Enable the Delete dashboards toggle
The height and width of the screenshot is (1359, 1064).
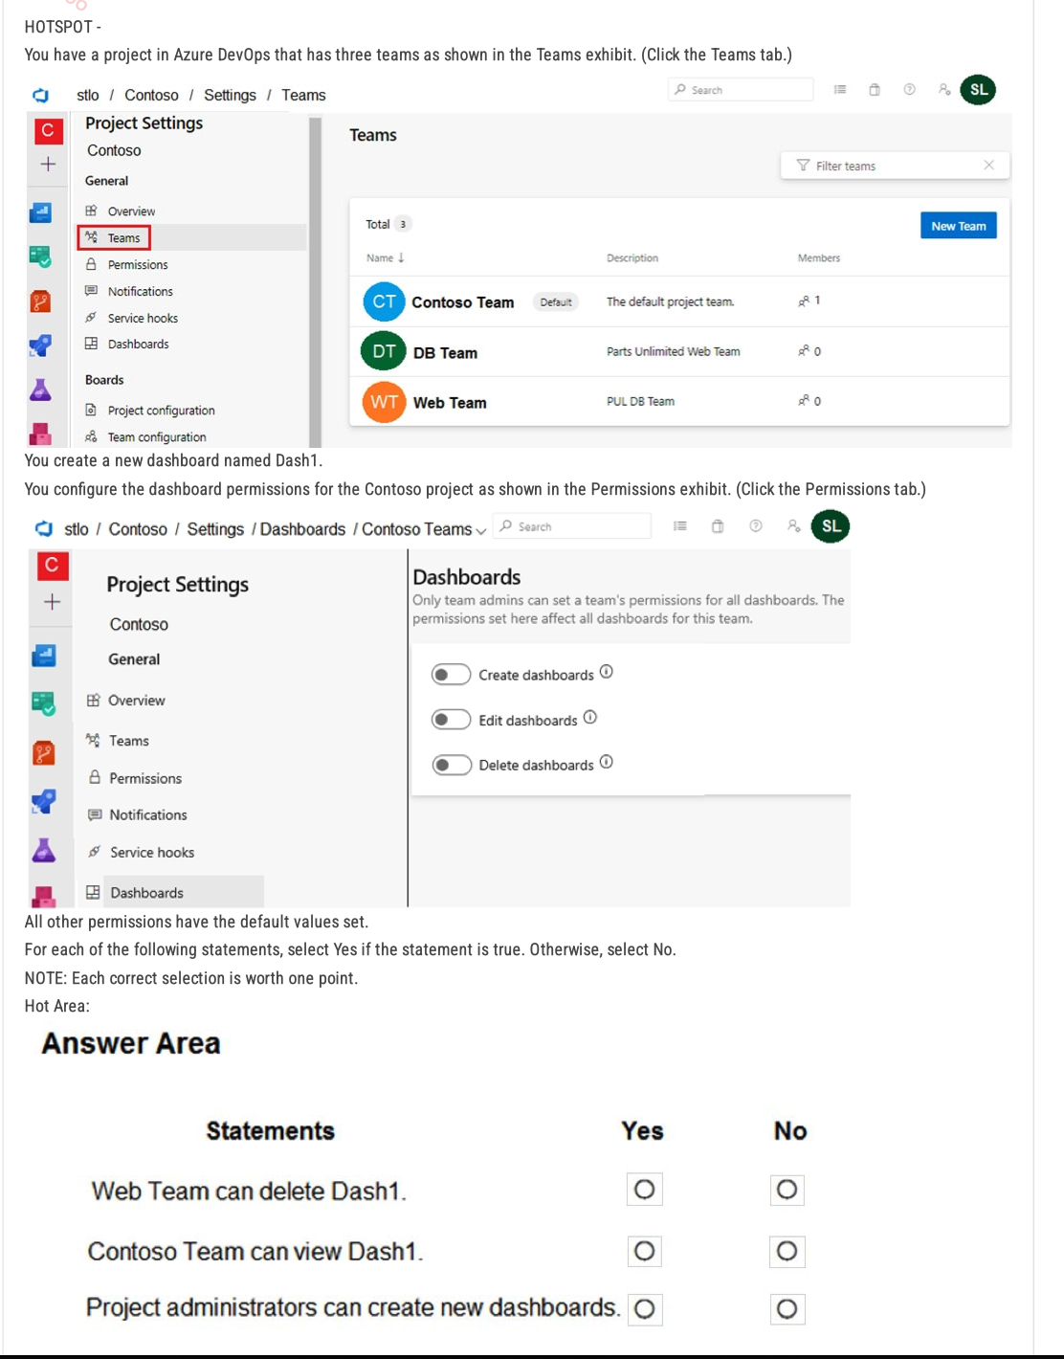pyautogui.click(x=451, y=765)
